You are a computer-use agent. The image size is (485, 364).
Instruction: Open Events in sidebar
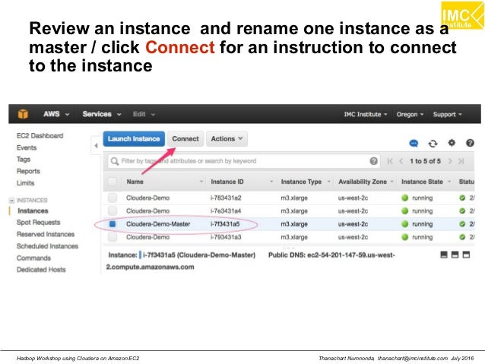tap(27, 148)
